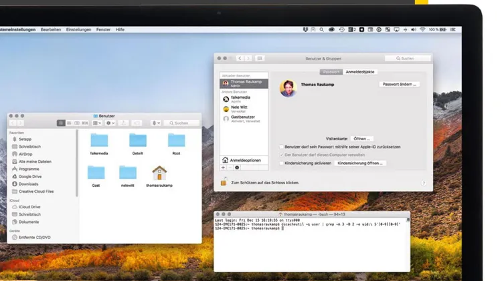Enable the Kindersicherung aktivieren checkbox
The height and width of the screenshot is (281, 502).
(281, 163)
